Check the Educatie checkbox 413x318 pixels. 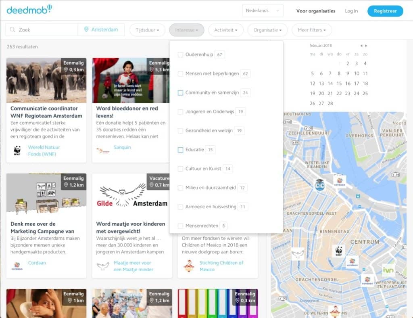coord(180,150)
